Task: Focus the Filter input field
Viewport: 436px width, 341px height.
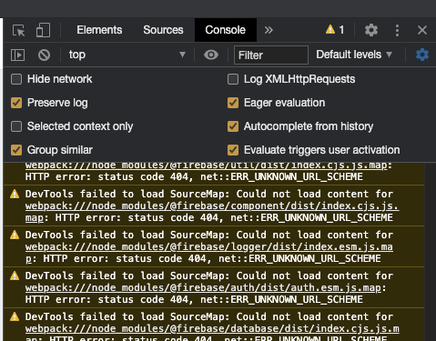Action: pyautogui.click(x=271, y=55)
